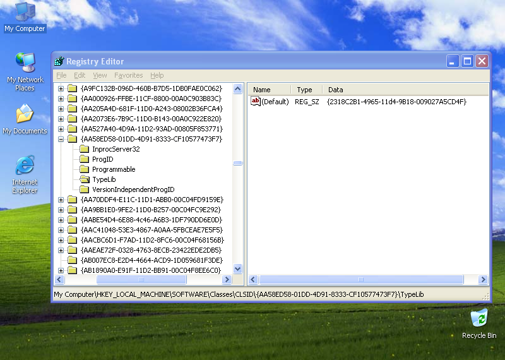Click folder icon of {AA205A4D-681F-11D0-A243-08002B36FCA4}
This screenshot has width=505, height=360.
pos(73,109)
